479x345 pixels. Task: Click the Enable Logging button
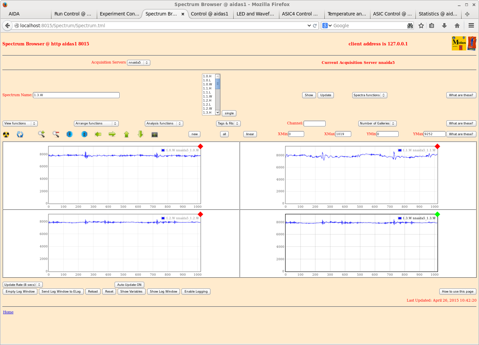tap(196, 292)
